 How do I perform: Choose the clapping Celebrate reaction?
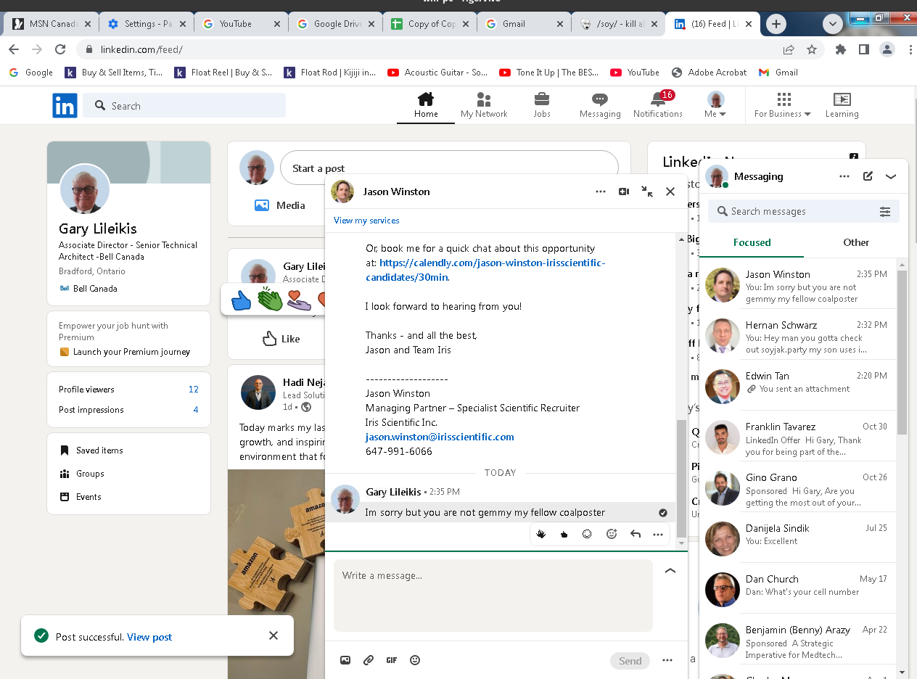click(270, 299)
